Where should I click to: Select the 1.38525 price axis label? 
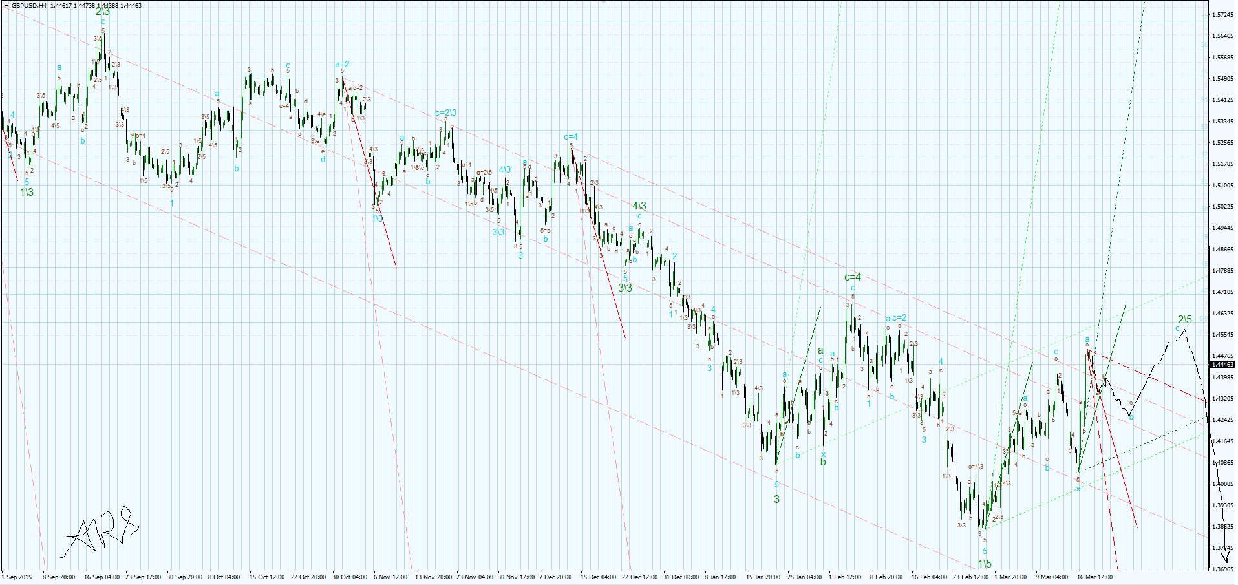coord(1222,526)
